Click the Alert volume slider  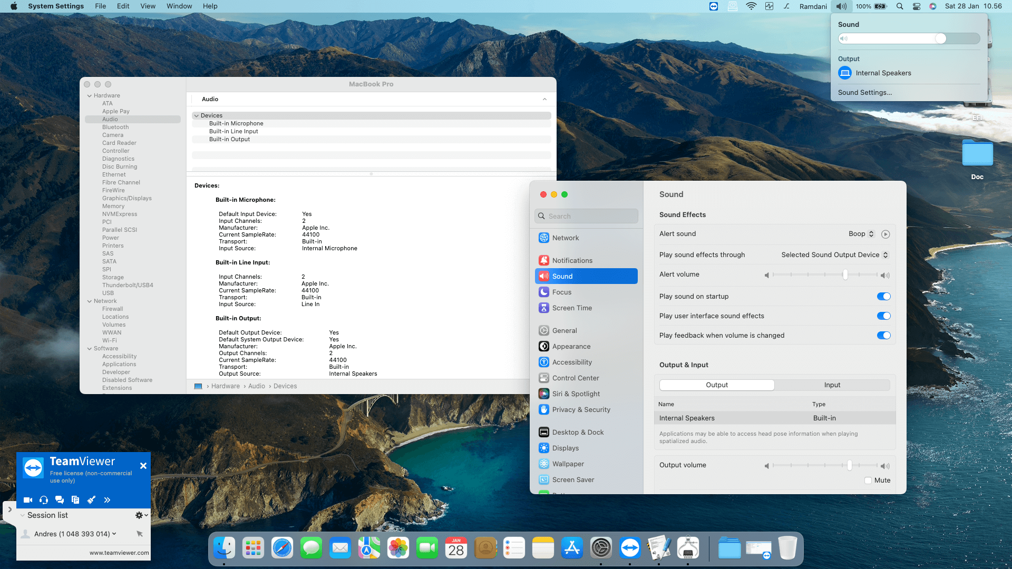pos(825,275)
